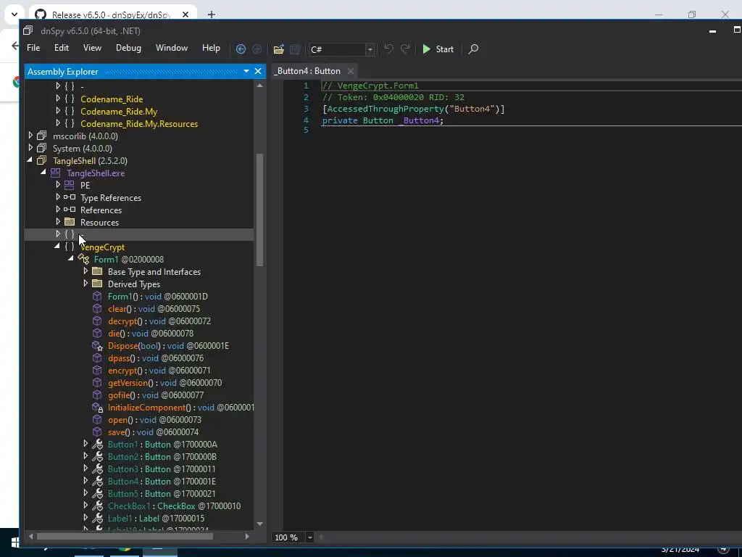Viewport: 742px width, 557px height.
Task: Click the Button1 property wrench icon
Action: point(98,445)
